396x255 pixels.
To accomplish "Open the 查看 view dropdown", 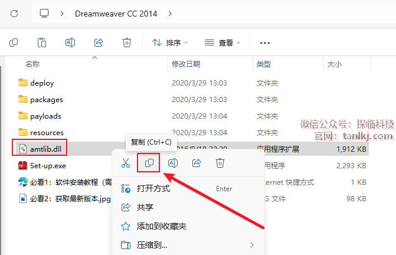I will pos(222,42).
